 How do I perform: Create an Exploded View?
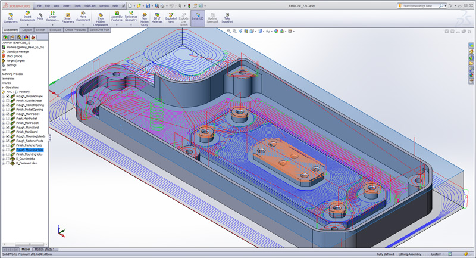click(170, 16)
